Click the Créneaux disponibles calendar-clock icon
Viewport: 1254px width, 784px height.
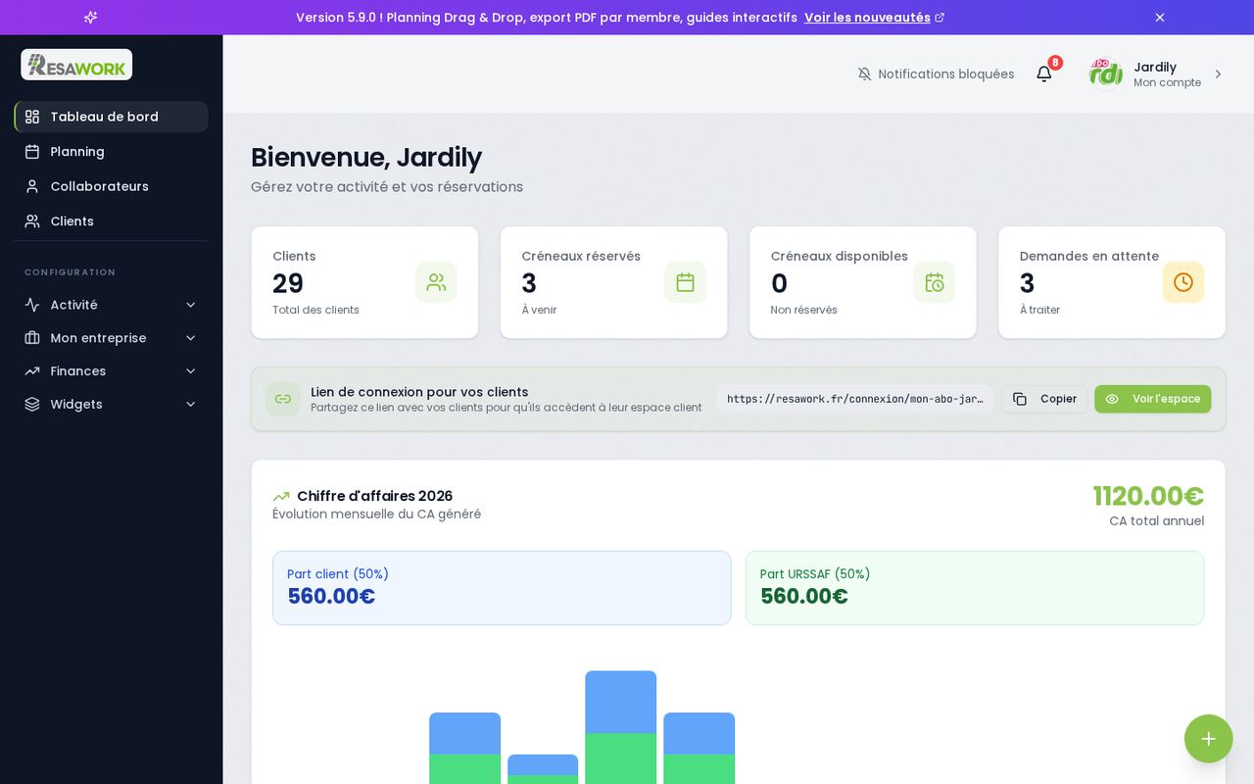pyautogui.click(x=935, y=282)
